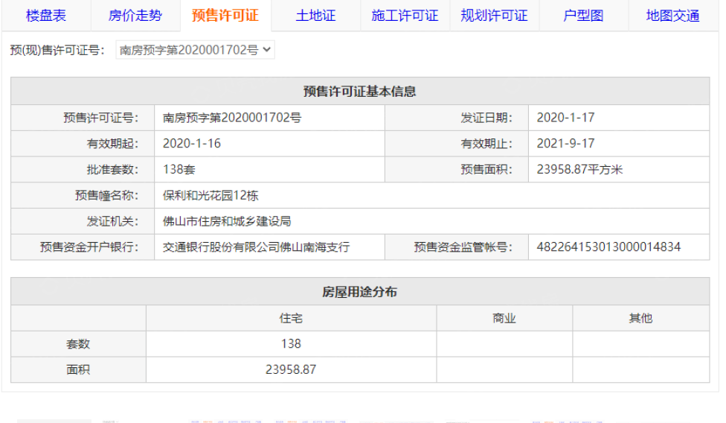This screenshot has width=726, height=423.
Task: Click the 预售许可证基本信息 table header
Action: click(359, 92)
